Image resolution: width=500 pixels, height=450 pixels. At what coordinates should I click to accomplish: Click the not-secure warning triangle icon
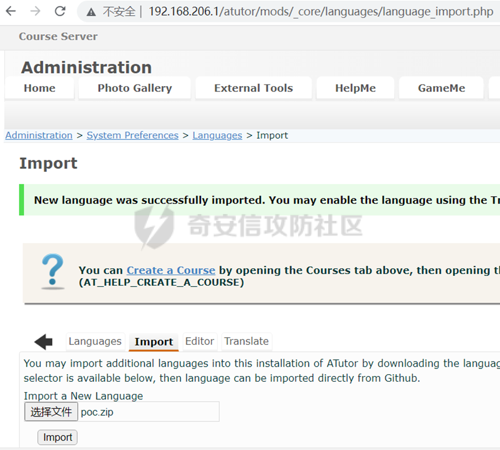pyautogui.click(x=91, y=12)
